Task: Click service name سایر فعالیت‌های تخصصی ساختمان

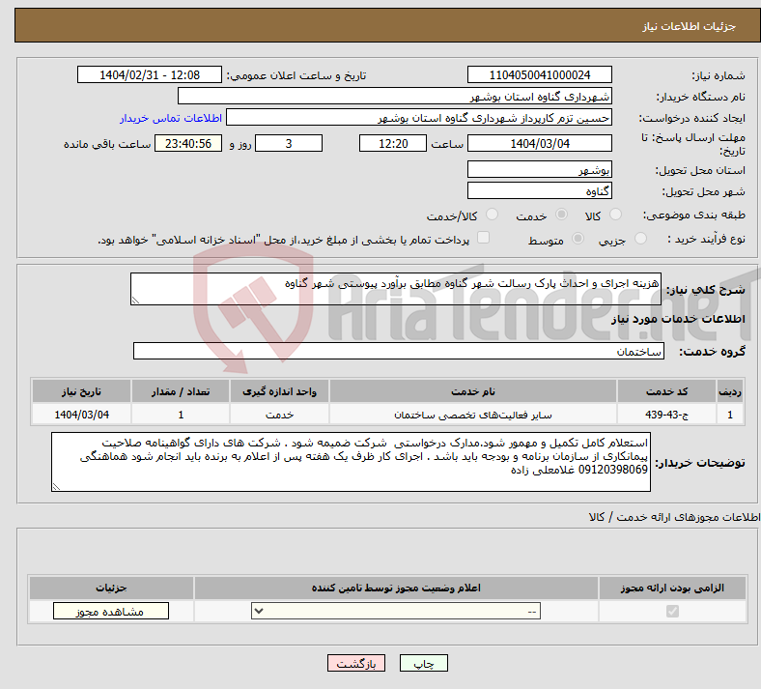Action: click(x=472, y=415)
